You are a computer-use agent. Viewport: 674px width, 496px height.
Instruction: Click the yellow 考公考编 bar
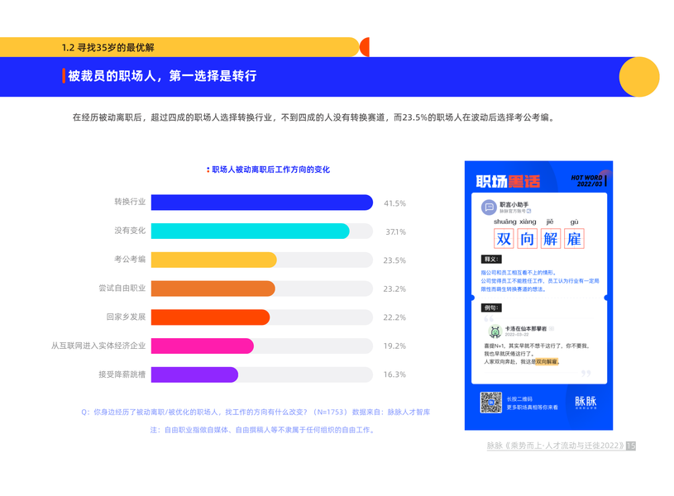click(213, 260)
